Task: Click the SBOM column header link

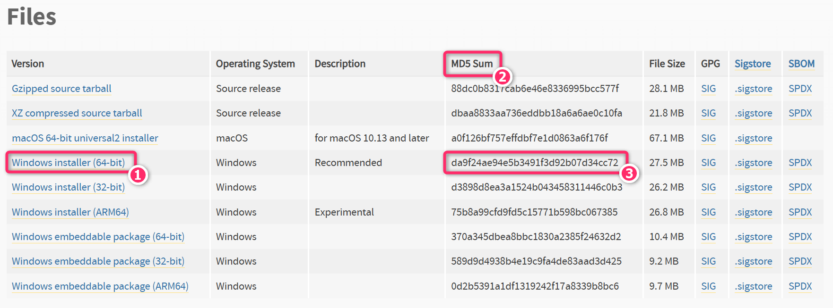Action: (x=801, y=64)
